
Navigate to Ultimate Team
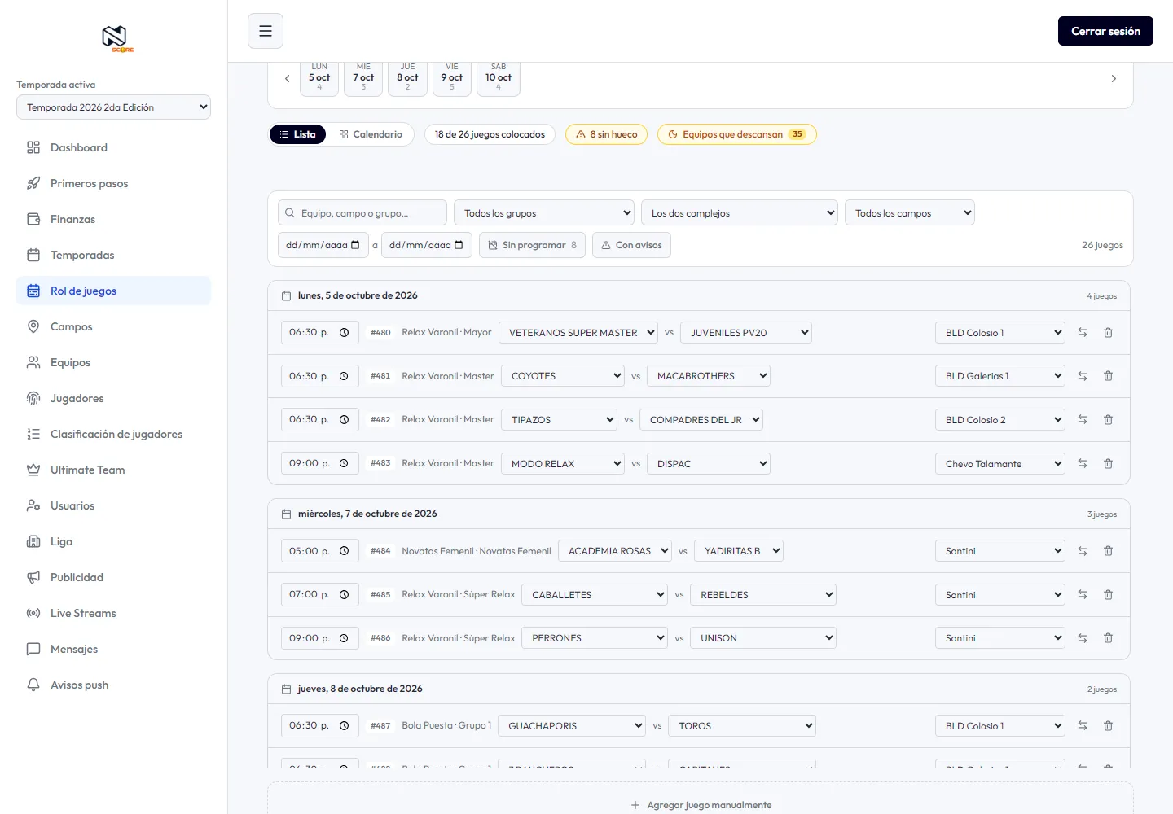pyautogui.click(x=113, y=470)
